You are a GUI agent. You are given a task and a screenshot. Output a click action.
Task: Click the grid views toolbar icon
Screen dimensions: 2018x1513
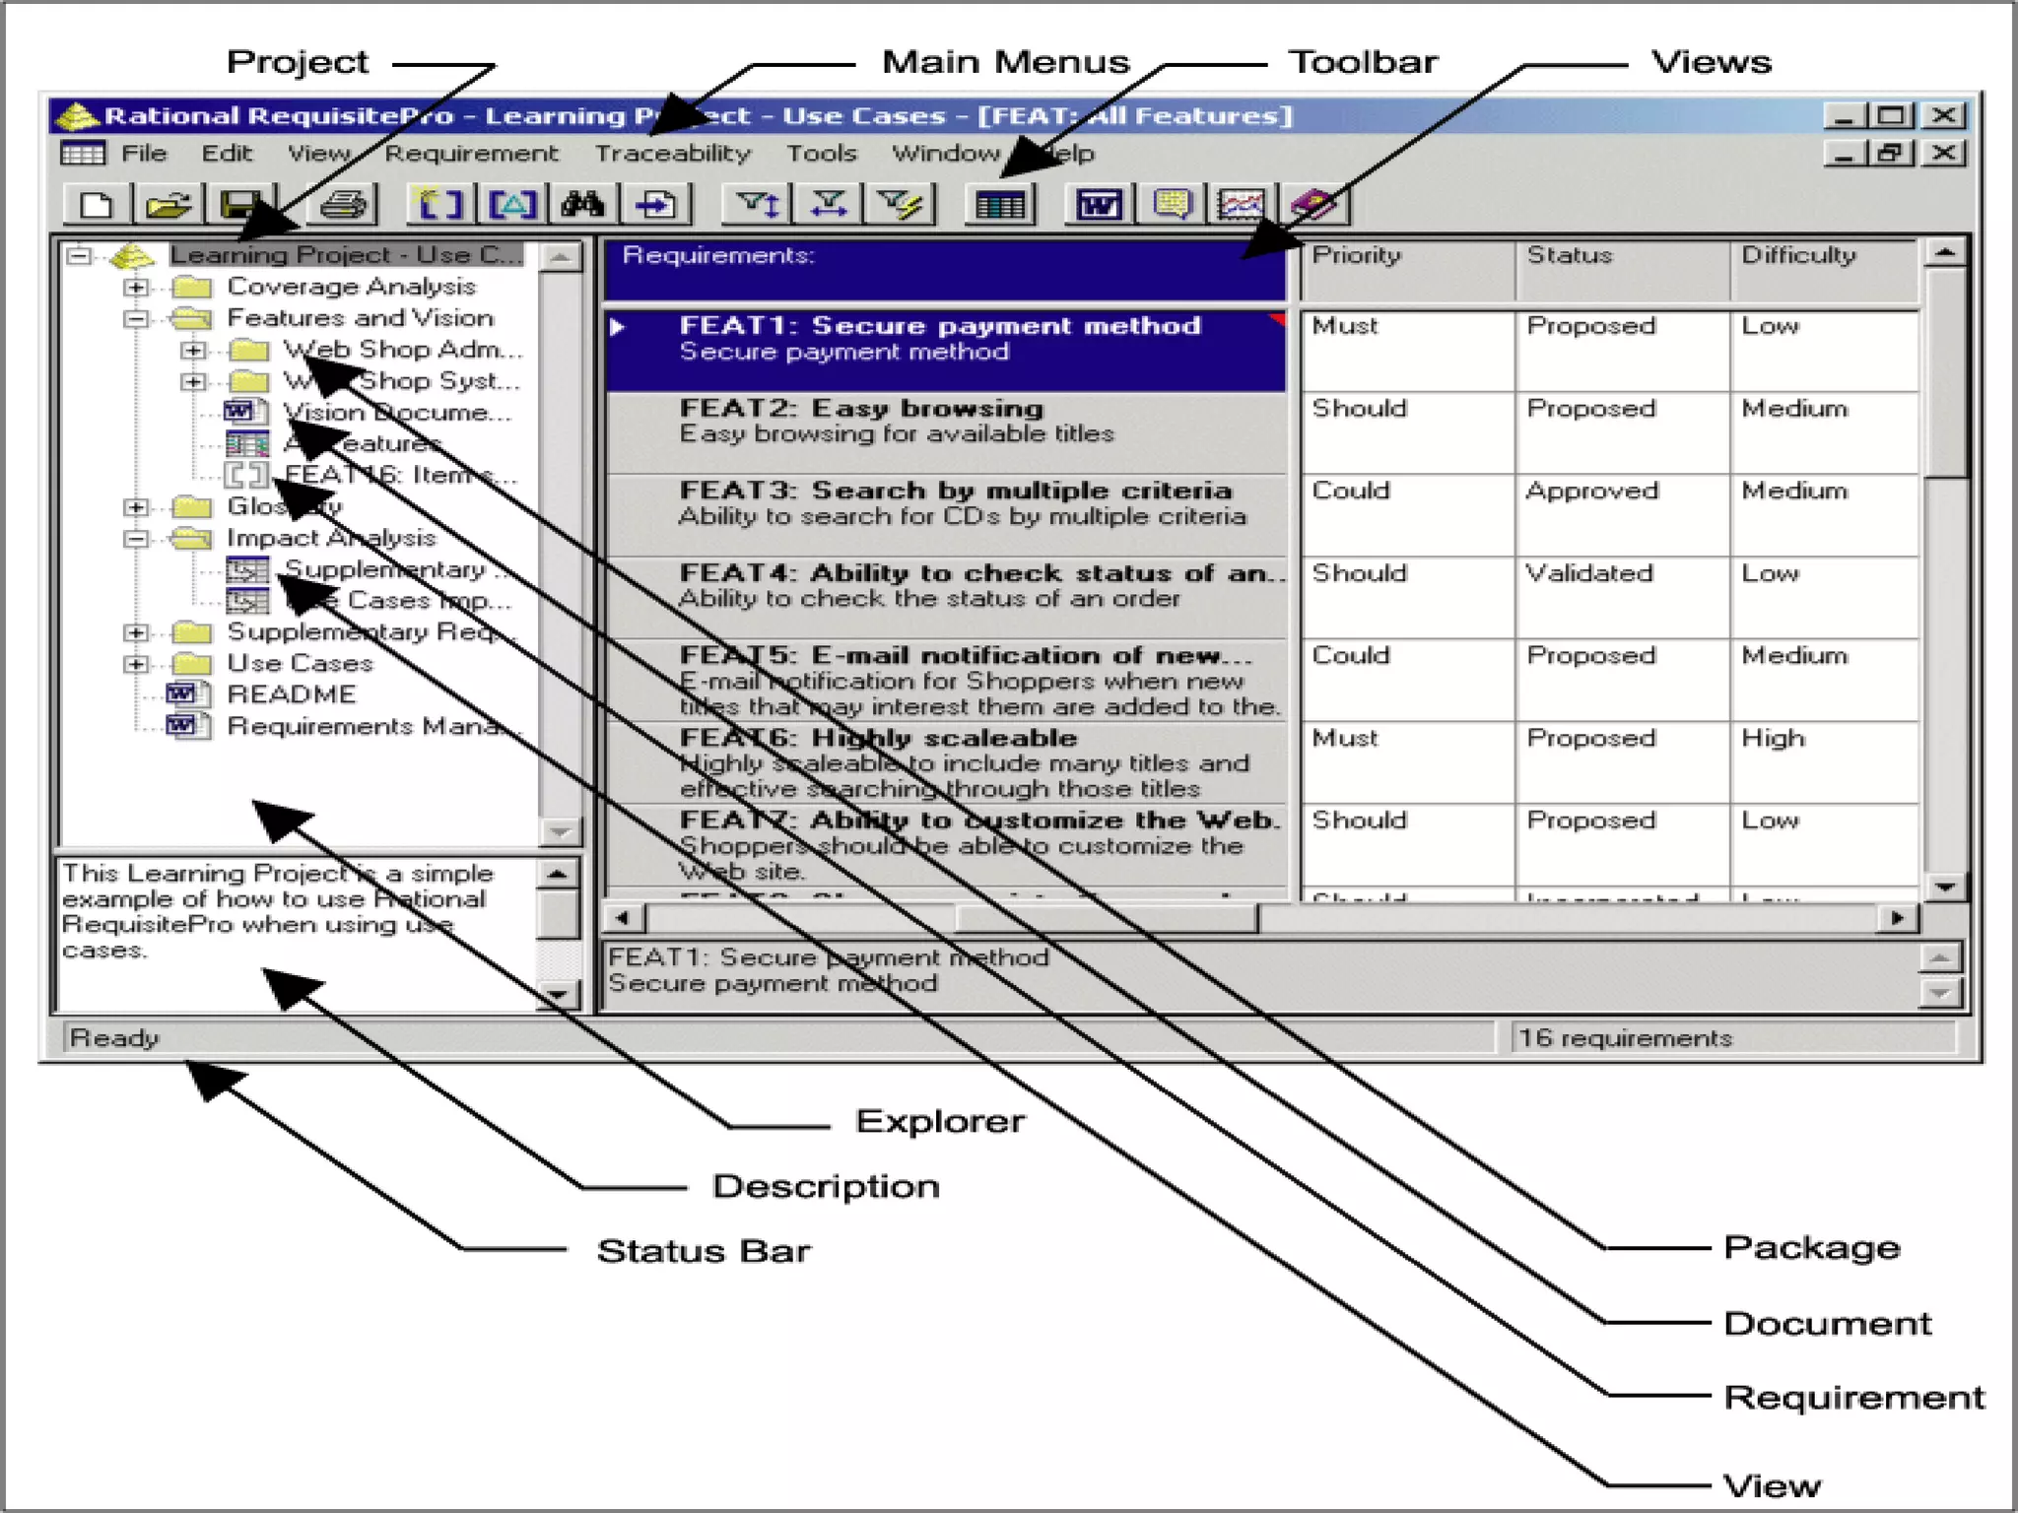click(1000, 205)
